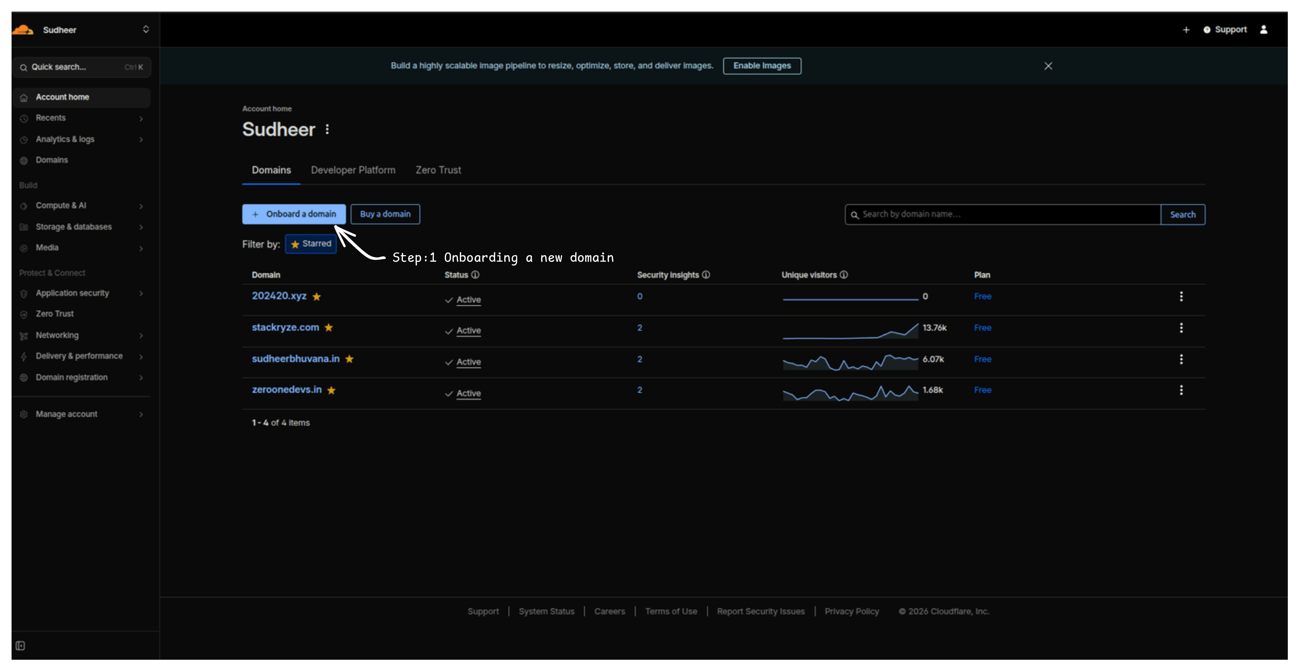The width and height of the screenshot is (1299, 671).
Task: Click the Storage & databases icon
Action: tap(24, 227)
